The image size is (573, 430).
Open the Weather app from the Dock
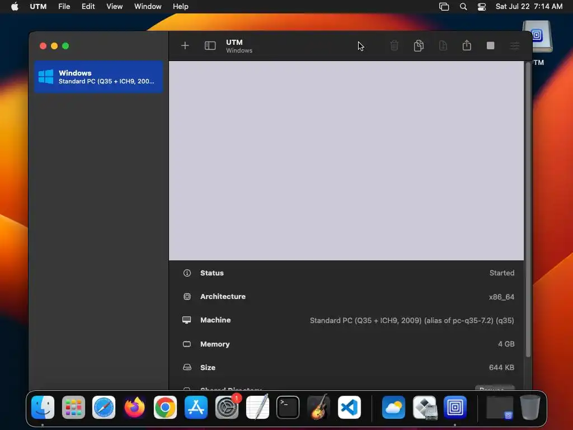point(393,408)
